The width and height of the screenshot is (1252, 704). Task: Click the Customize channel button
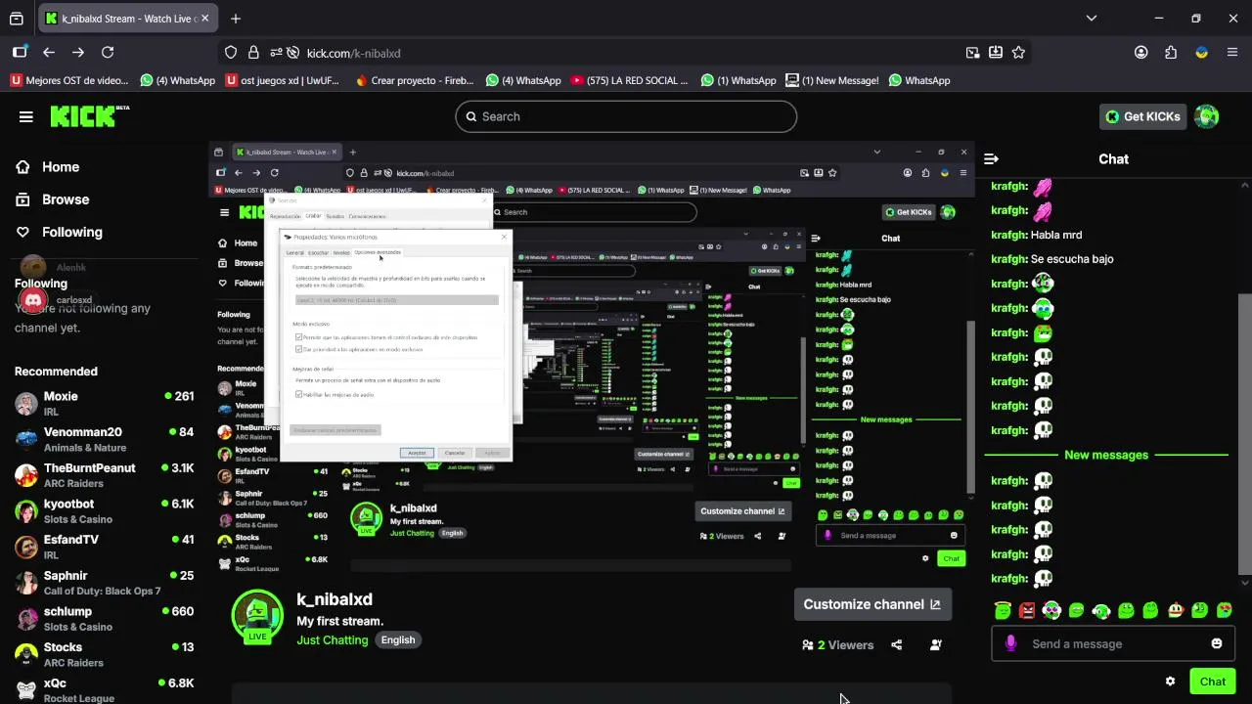872,604
